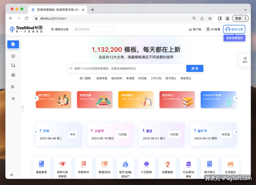256x185 pixels.
Task: Select hot search 鱼骨图
Action: coord(130,78)
